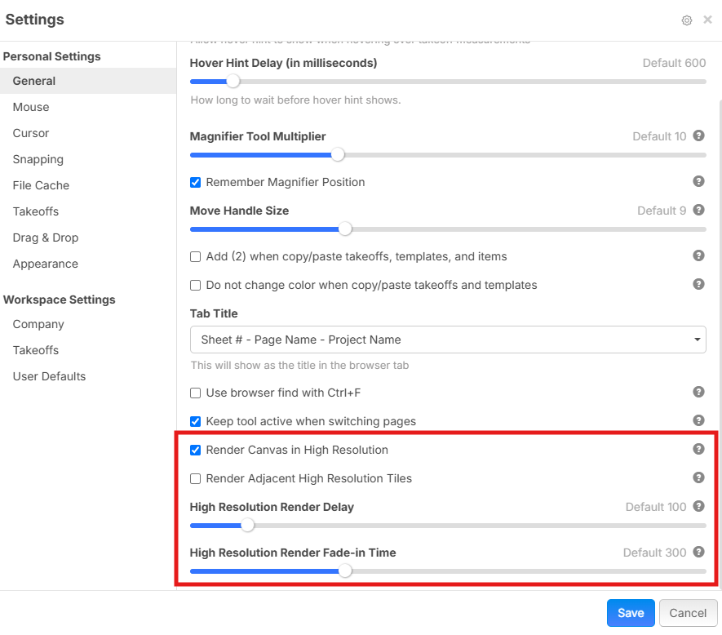Uncheck Keep tool active when switching pages
The image size is (722, 635).
coord(195,422)
